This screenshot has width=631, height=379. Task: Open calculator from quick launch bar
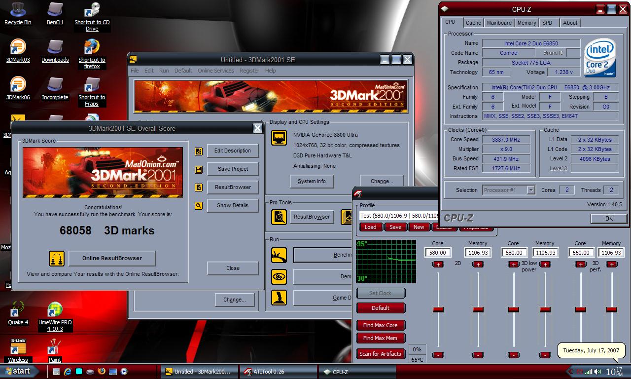click(x=56, y=371)
